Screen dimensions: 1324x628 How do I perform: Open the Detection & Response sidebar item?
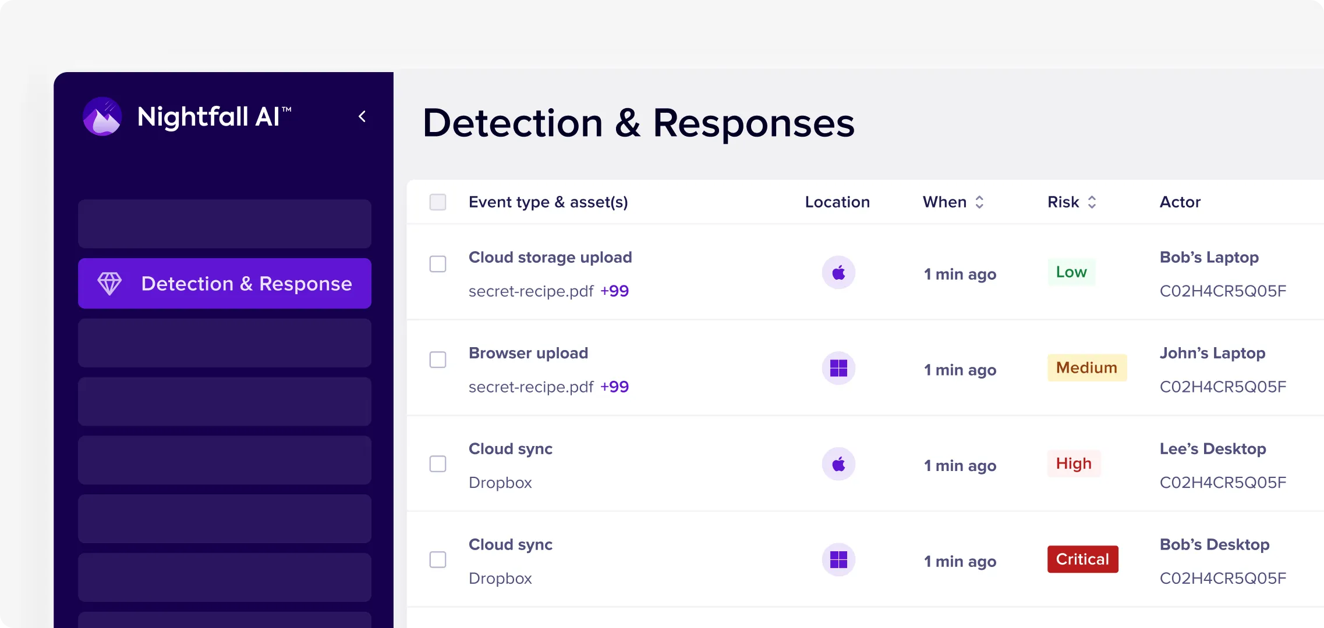[x=225, y=283]
